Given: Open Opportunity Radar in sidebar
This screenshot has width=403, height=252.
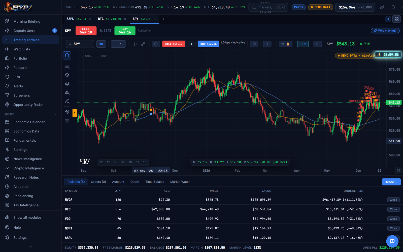Looking at the screenshot, I should point(30,105).
